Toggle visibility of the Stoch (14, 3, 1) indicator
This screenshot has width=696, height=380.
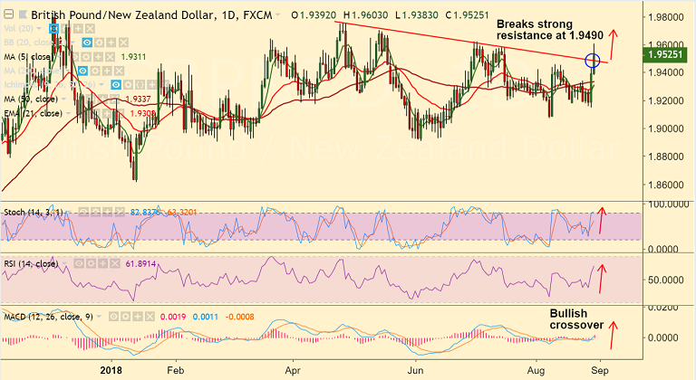[84, 213]
